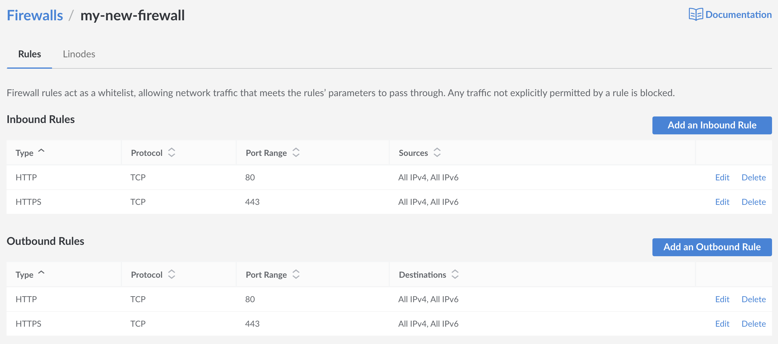
Task: Open the Firewalls breadcrumb link
Action: click(35, 16)
